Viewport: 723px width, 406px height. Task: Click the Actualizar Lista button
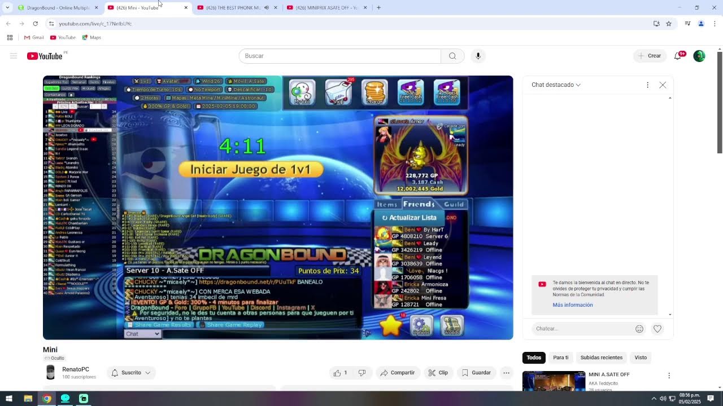[409, 218]
